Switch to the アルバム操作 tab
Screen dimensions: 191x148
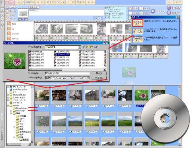[11, 7]
